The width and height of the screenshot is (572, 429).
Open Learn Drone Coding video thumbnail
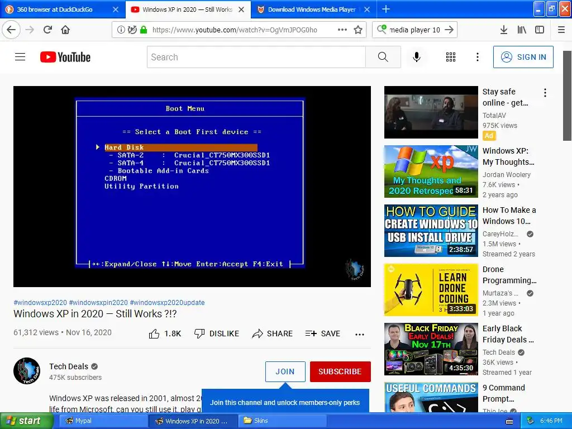pyautogui.click(x=431, y=290)
